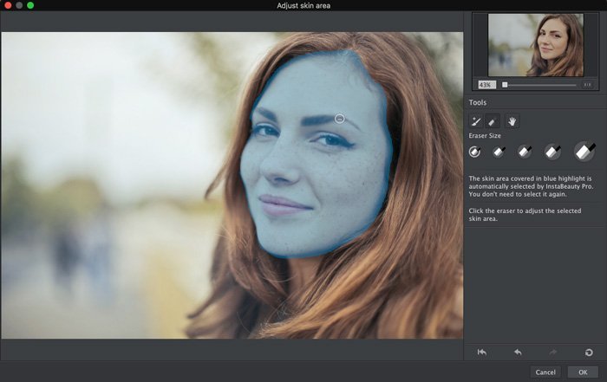Activate the hand pan tool
The height and width of the screenshot is (382, 607).
click(x=512, y=122)
